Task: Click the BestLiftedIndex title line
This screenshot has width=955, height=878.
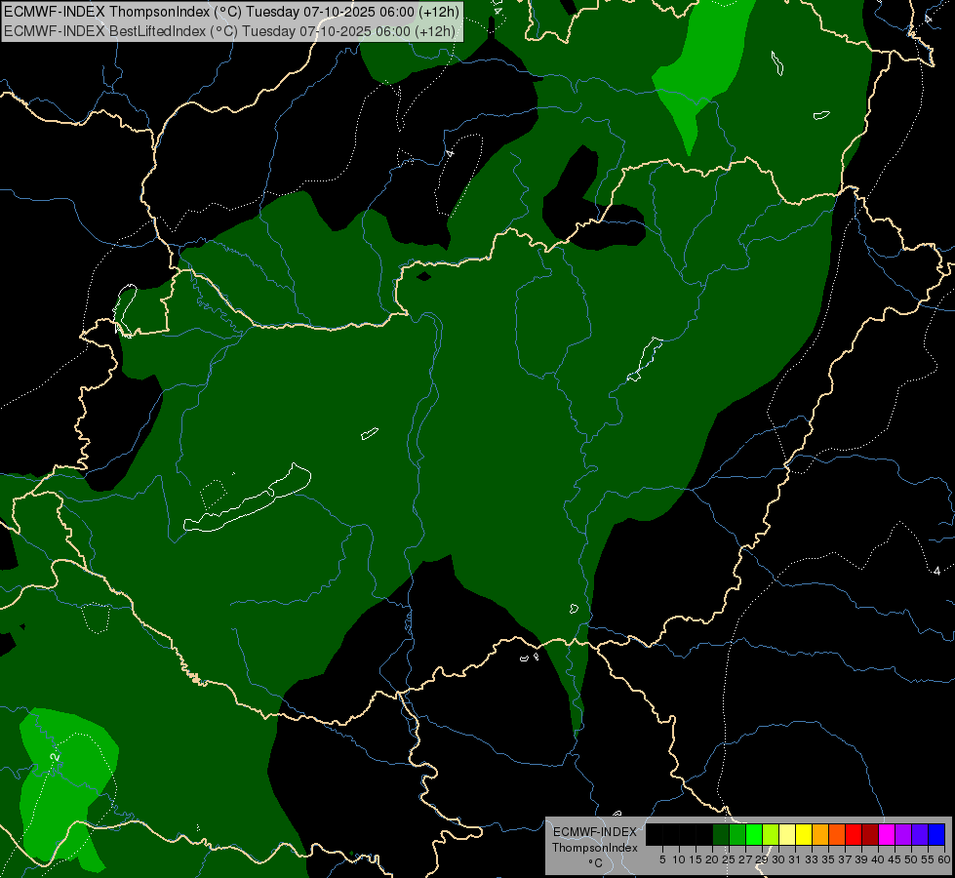Action: click(x=229, y=31)
